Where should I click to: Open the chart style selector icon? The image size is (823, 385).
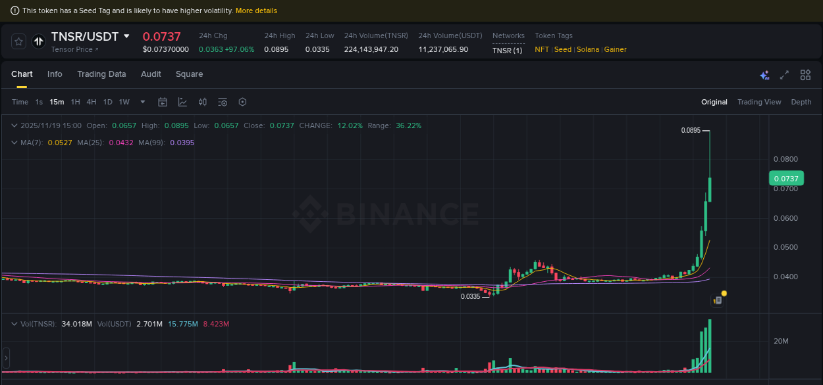[182, 102]
